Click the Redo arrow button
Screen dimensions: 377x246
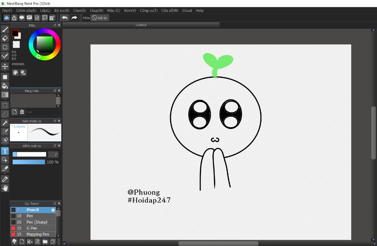coord(74,18)
